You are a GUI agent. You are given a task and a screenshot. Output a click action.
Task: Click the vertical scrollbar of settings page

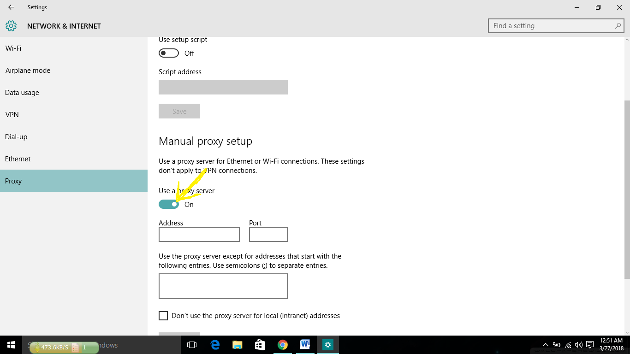[627, 189]
